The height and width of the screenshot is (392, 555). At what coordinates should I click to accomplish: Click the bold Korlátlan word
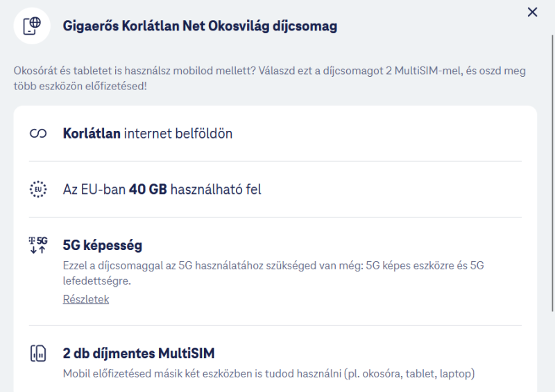92,134
